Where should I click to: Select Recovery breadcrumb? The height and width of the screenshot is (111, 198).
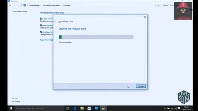[x=67, y=6]
